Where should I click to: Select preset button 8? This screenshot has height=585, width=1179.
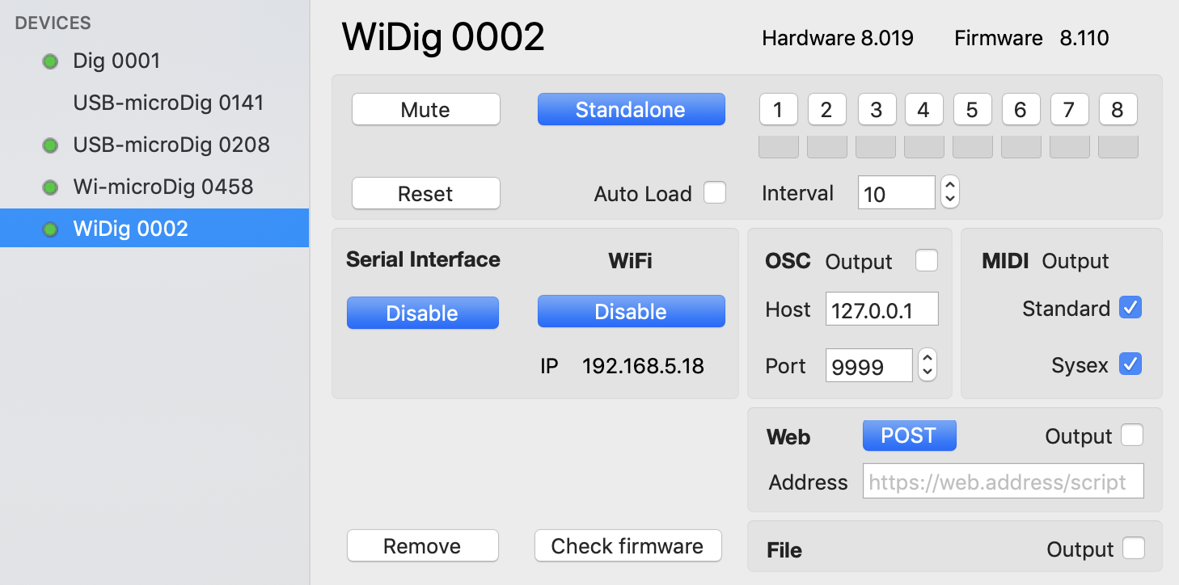click(x=1118, y=110)
